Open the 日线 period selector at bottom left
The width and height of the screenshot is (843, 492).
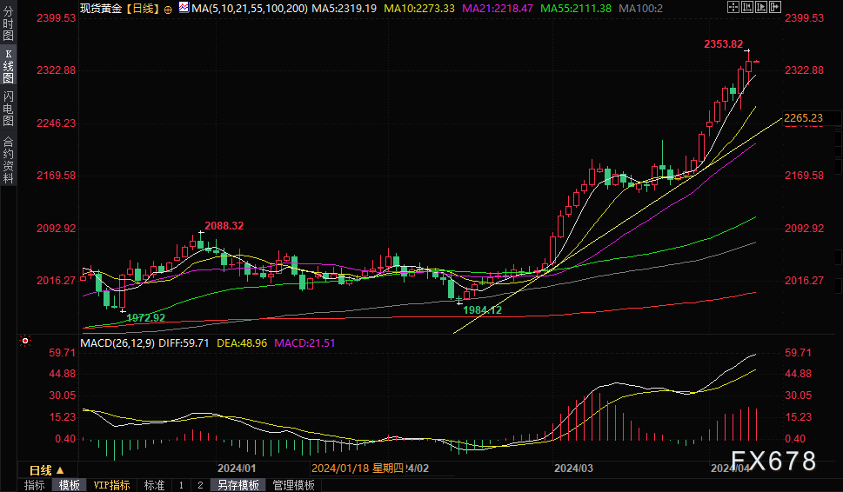coord(42,470)
